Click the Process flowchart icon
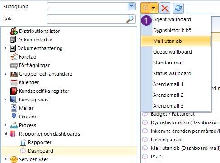 [14, 125]
